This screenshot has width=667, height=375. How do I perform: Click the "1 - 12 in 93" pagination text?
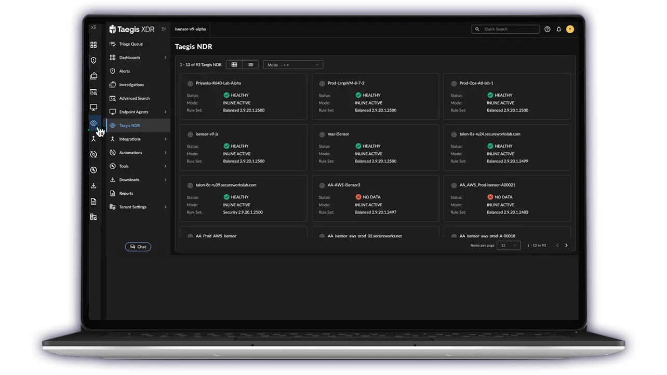[537, 245]
